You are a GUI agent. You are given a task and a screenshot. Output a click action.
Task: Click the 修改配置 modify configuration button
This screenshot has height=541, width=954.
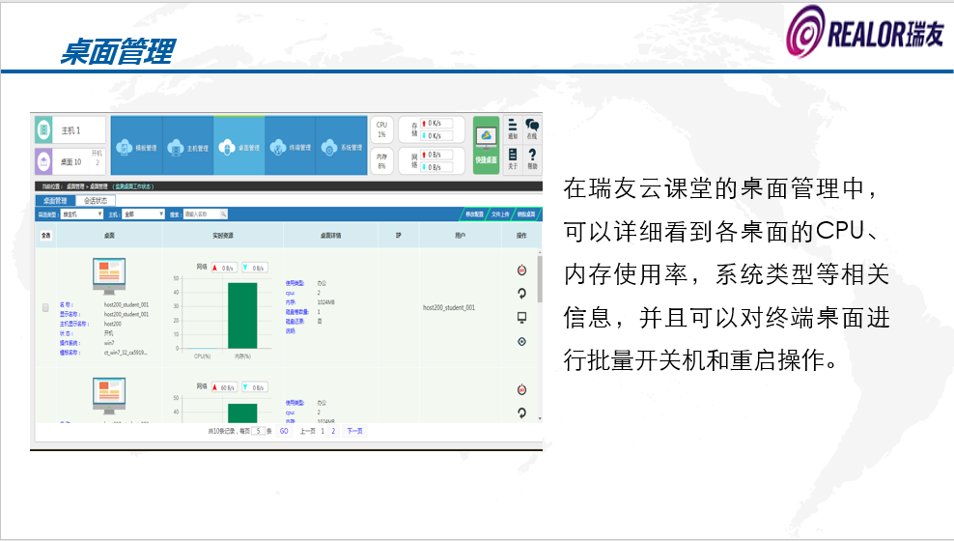(473, 214)
